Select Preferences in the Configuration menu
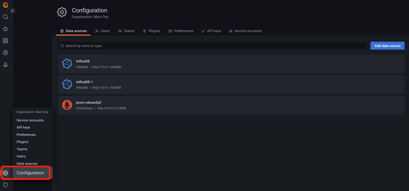Screen dimensions: 409x191 [26, 135]
